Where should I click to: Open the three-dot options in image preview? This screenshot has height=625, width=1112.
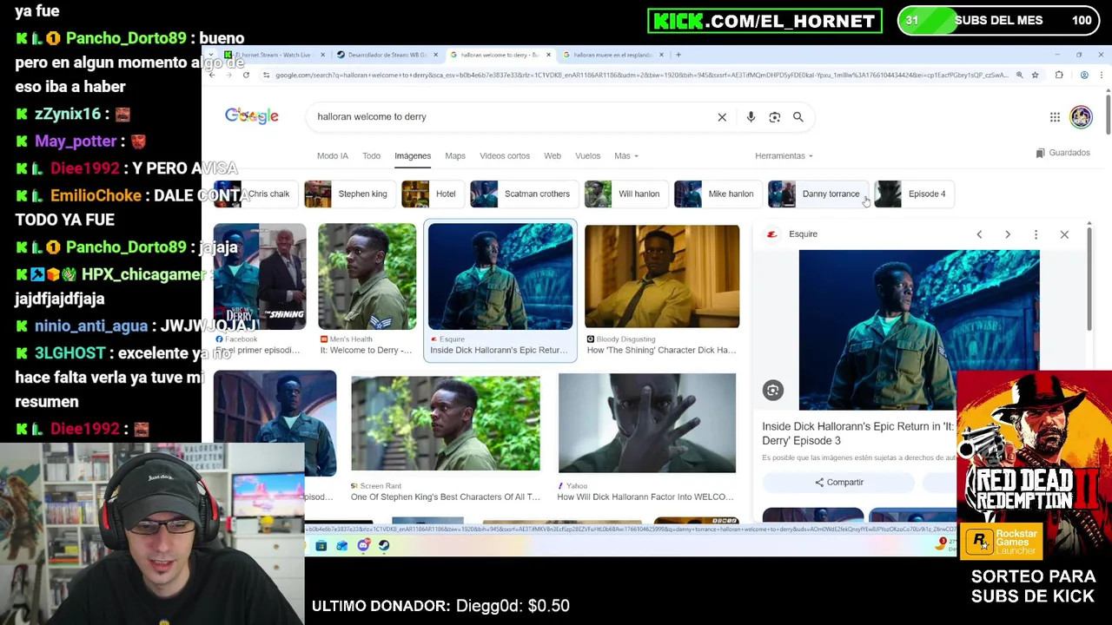(x=1036, y=234)
